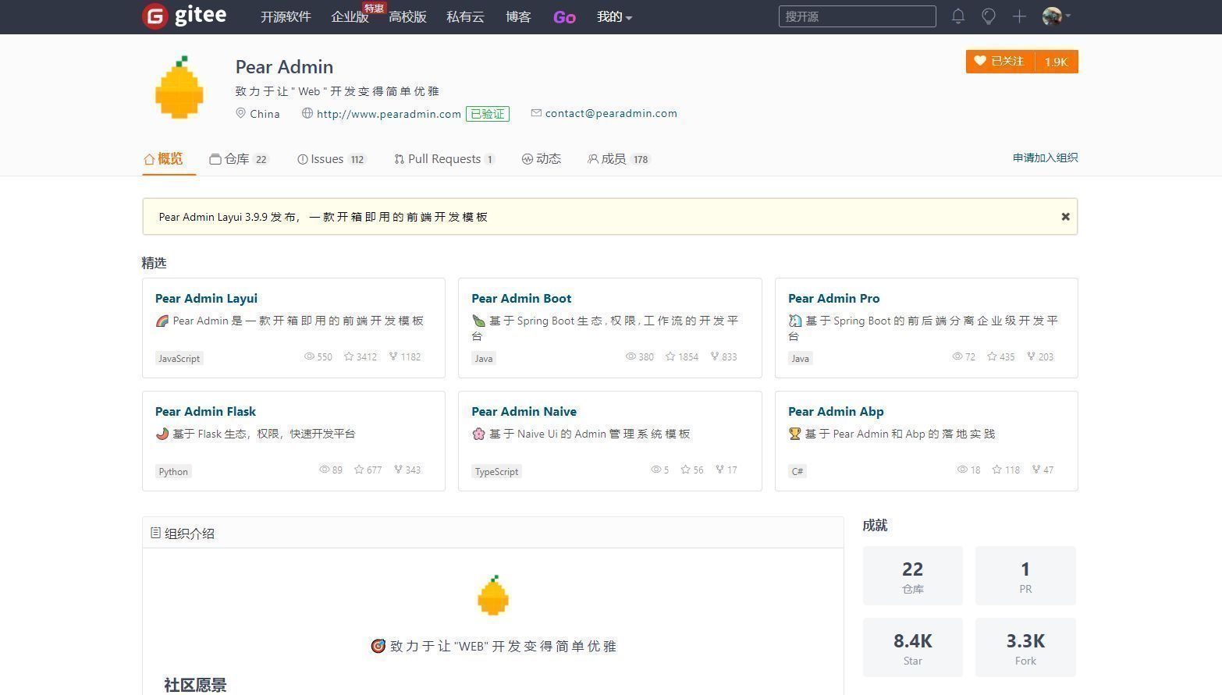Image resolution: width=1222 pixels, height=695 pixels.
Task: Click the Gitee logo
Action: click(185, 16)
